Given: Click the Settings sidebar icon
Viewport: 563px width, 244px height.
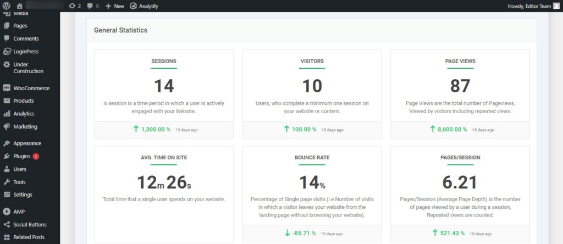Looking at the screenshot, I should (x=7, y=195).
